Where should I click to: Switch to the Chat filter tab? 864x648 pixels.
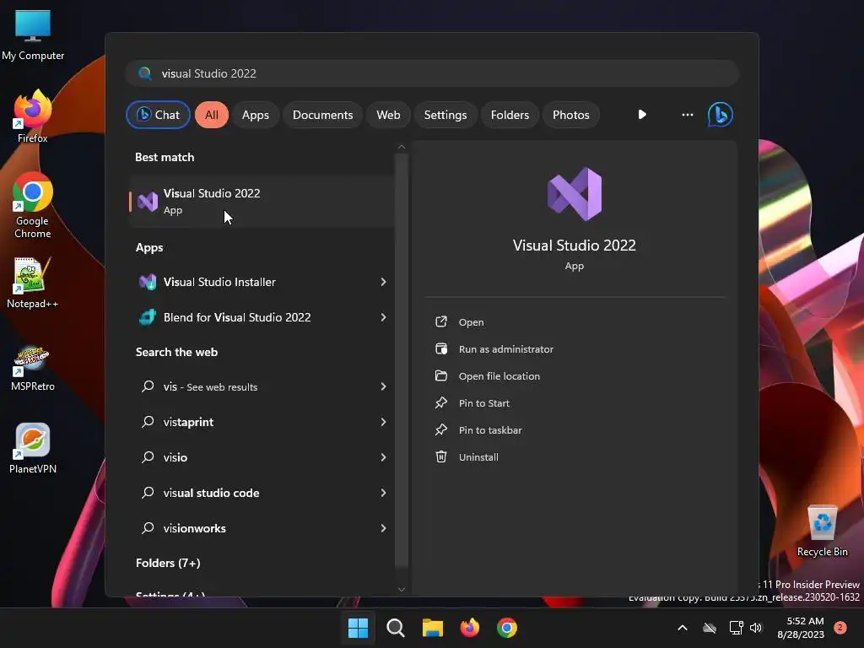pos(158,115)
